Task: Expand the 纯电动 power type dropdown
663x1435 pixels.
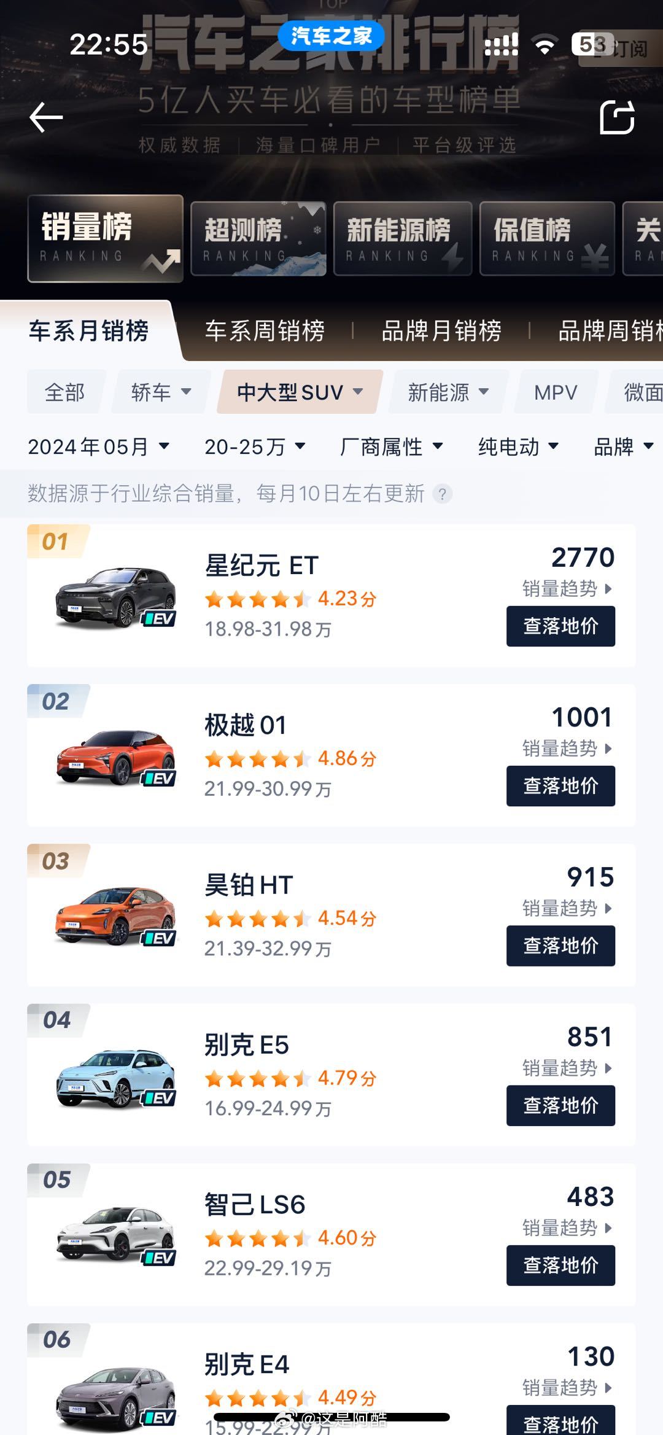Action: coord(519,446)
